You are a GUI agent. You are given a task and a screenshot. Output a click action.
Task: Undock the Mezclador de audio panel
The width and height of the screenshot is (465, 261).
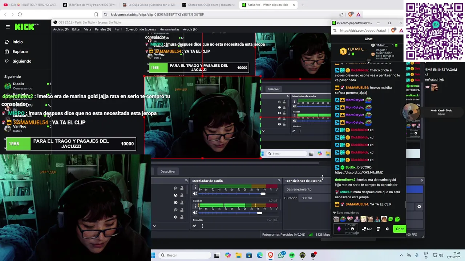279,181
